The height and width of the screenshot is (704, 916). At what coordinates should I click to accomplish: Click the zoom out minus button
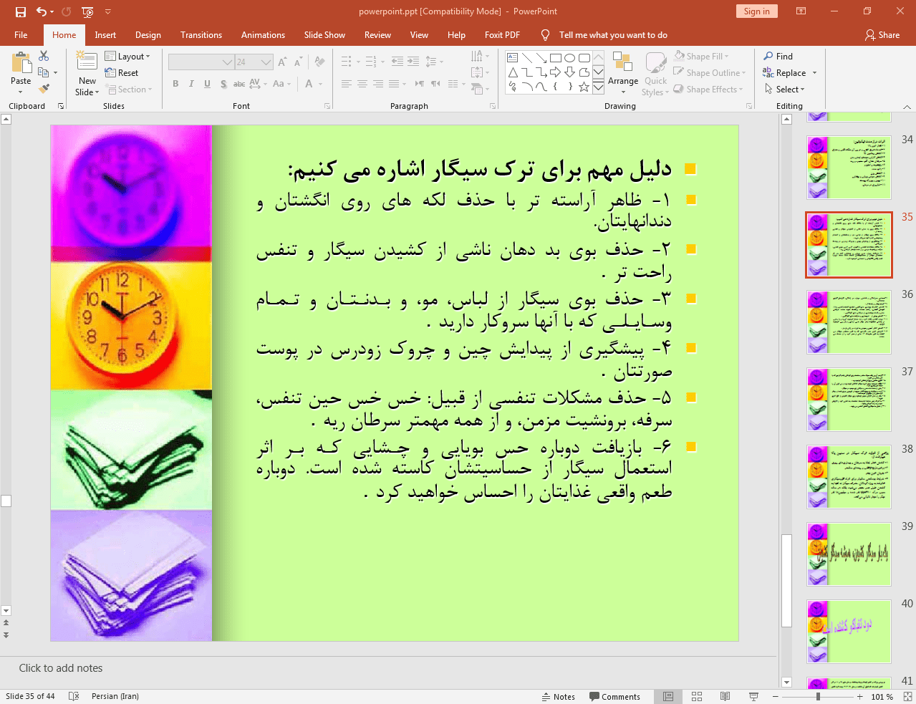pyautogui.click(x=775, y=696)
